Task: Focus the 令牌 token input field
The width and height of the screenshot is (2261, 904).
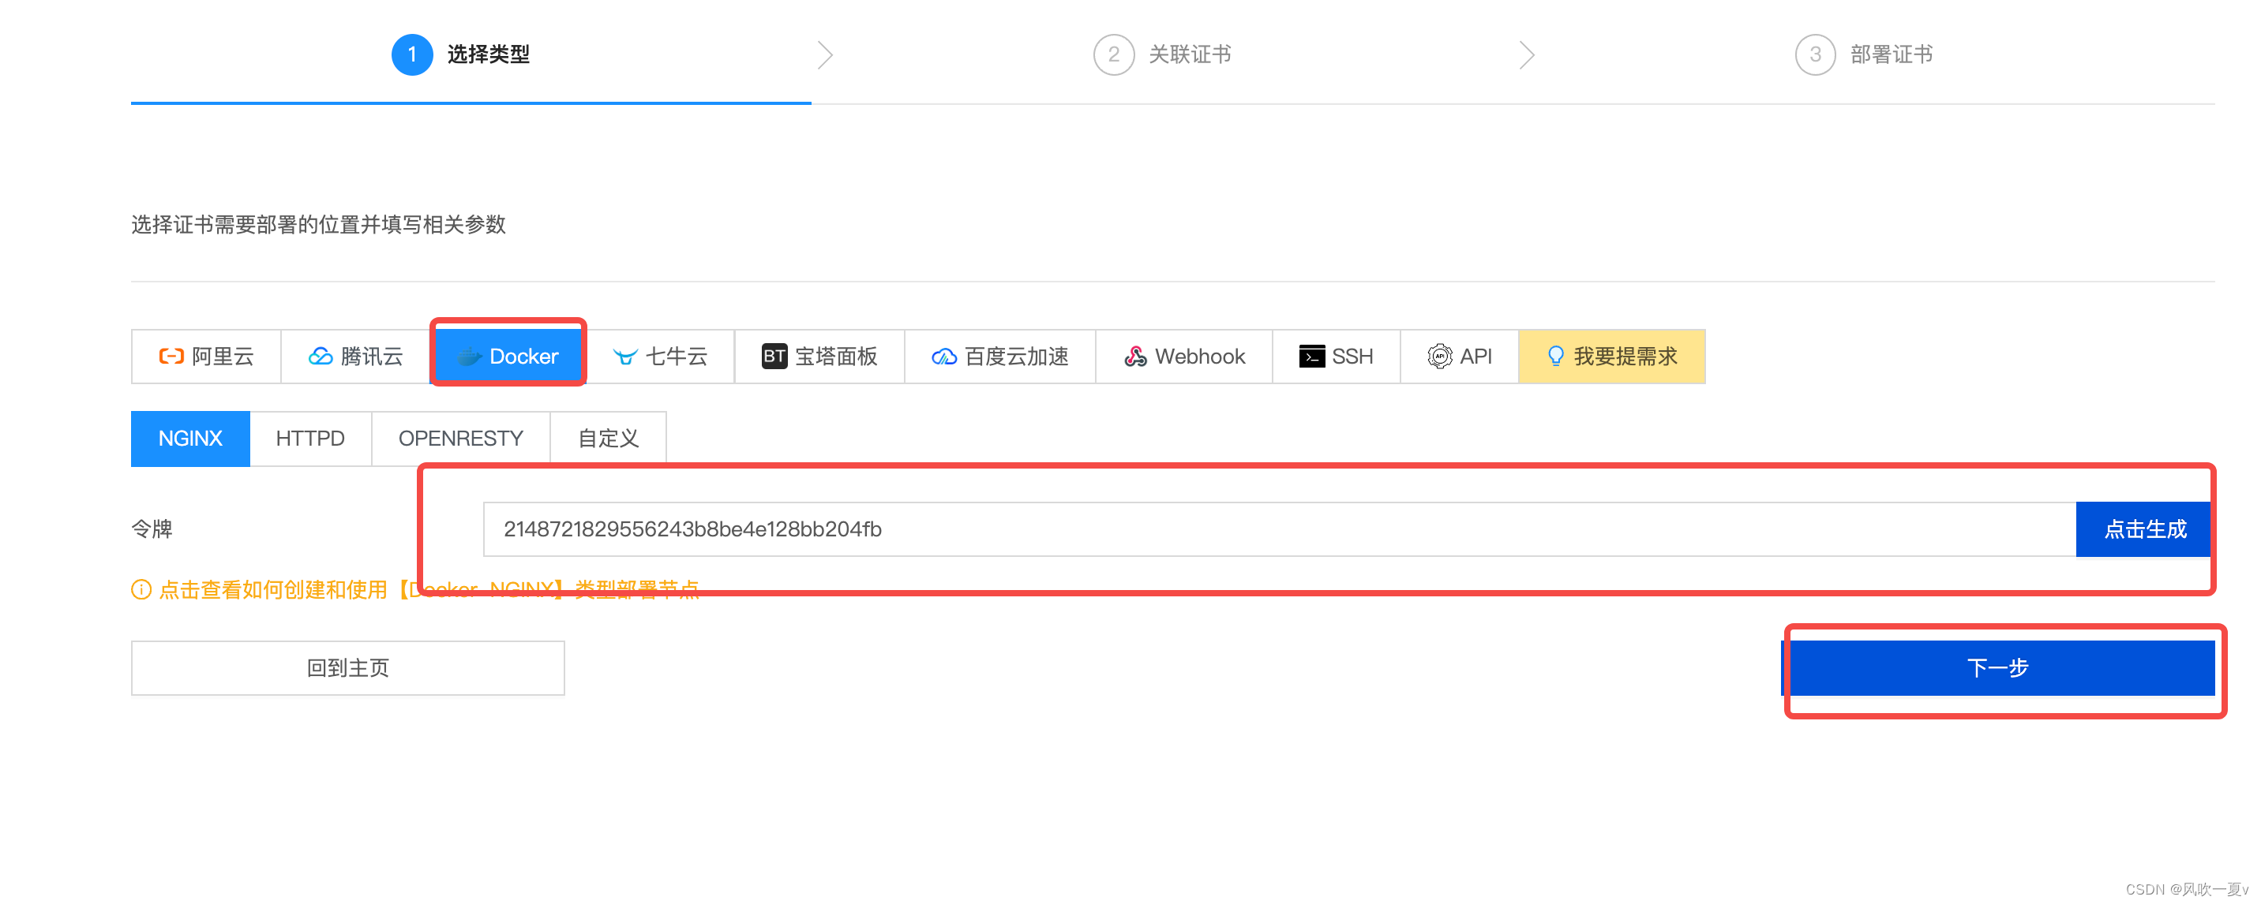Action: pos(1279,529)
